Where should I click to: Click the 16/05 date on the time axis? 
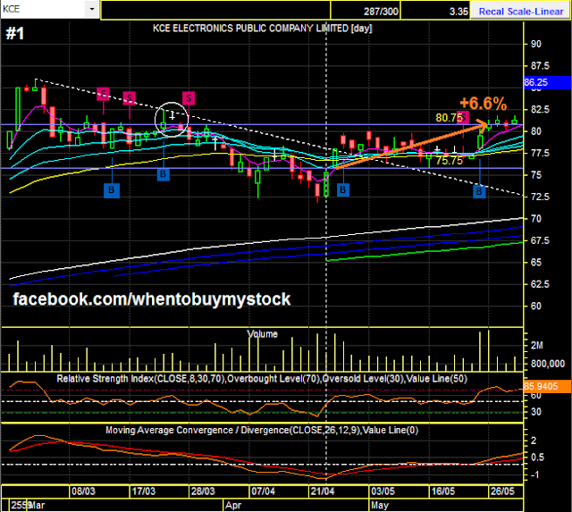[443, 491]
